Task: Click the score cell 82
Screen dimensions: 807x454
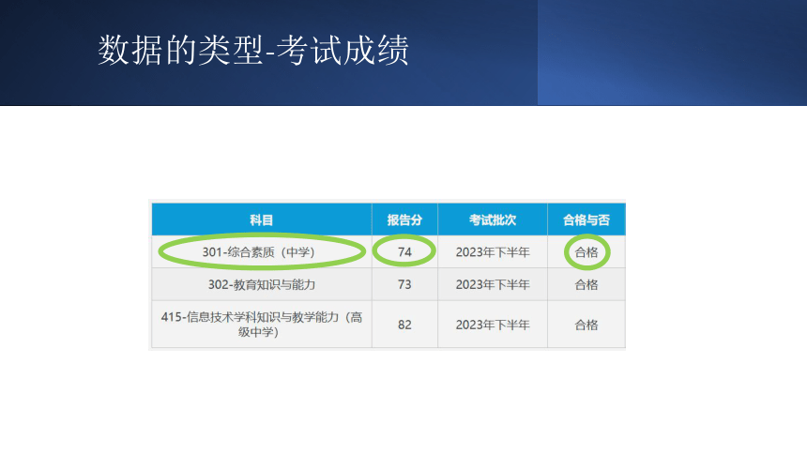Action: click(404, 325)
